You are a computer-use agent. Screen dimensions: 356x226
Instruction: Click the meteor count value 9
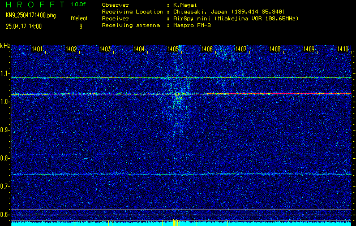click(81, 27)
